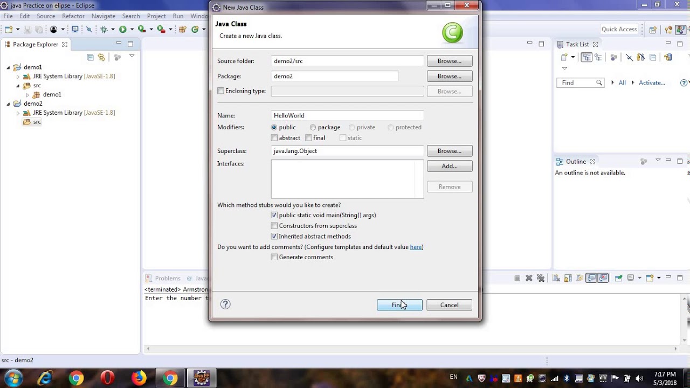Collapse all in Package Explorer

coord(90,57)
